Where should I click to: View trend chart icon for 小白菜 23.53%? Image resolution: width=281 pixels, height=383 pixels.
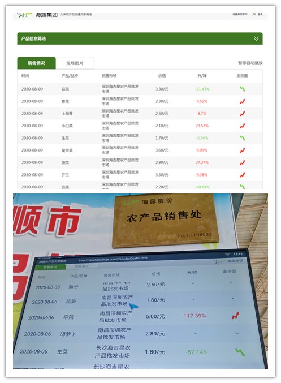click(x=242, y=126)
